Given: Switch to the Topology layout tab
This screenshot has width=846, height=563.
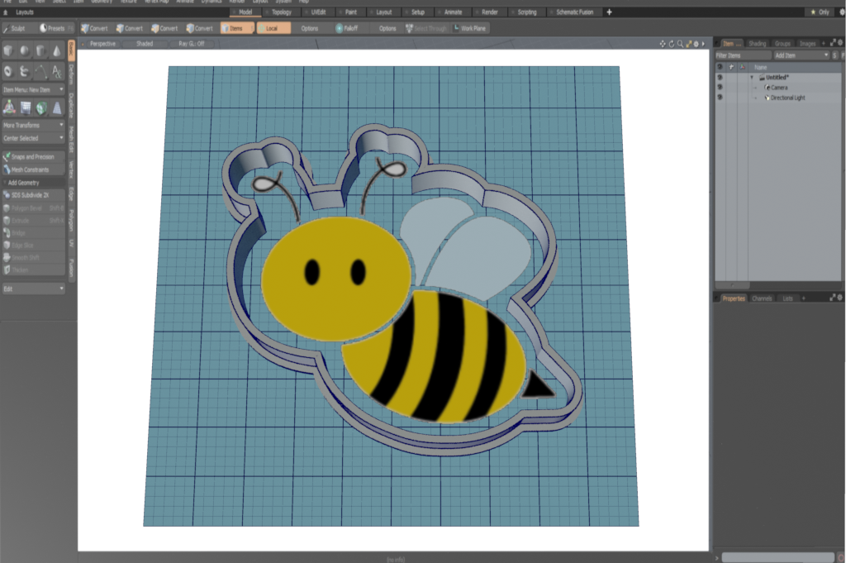Looking at the screenshot, I should coord(282,12).
